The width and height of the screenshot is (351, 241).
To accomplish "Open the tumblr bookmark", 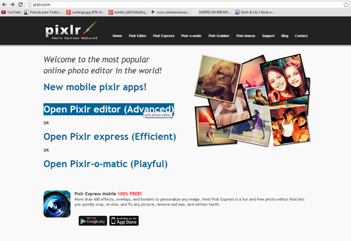I will click(x=127, y=12).
